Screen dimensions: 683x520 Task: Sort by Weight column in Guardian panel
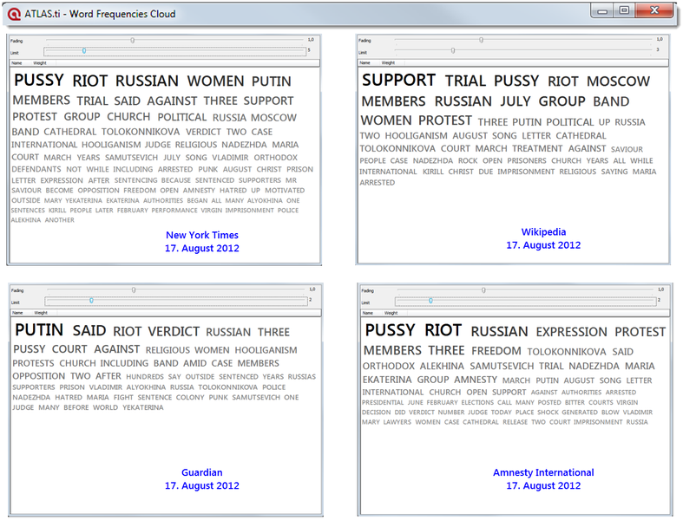pyautogui.click(x=41, y=313)
